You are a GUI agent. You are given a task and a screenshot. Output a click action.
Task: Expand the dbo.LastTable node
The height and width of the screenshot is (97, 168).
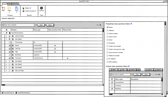[x=6, y=71]
